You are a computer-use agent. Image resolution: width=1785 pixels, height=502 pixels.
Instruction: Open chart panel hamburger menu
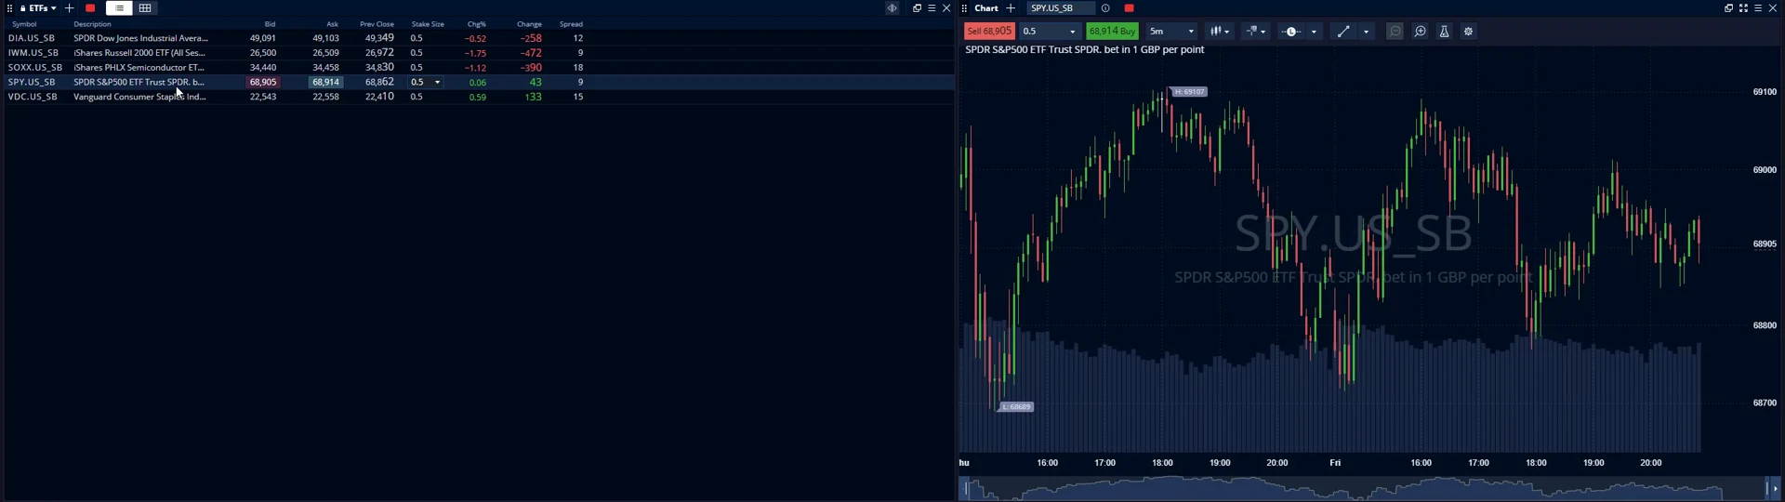pyautogui.click(x=1757, y=8)
